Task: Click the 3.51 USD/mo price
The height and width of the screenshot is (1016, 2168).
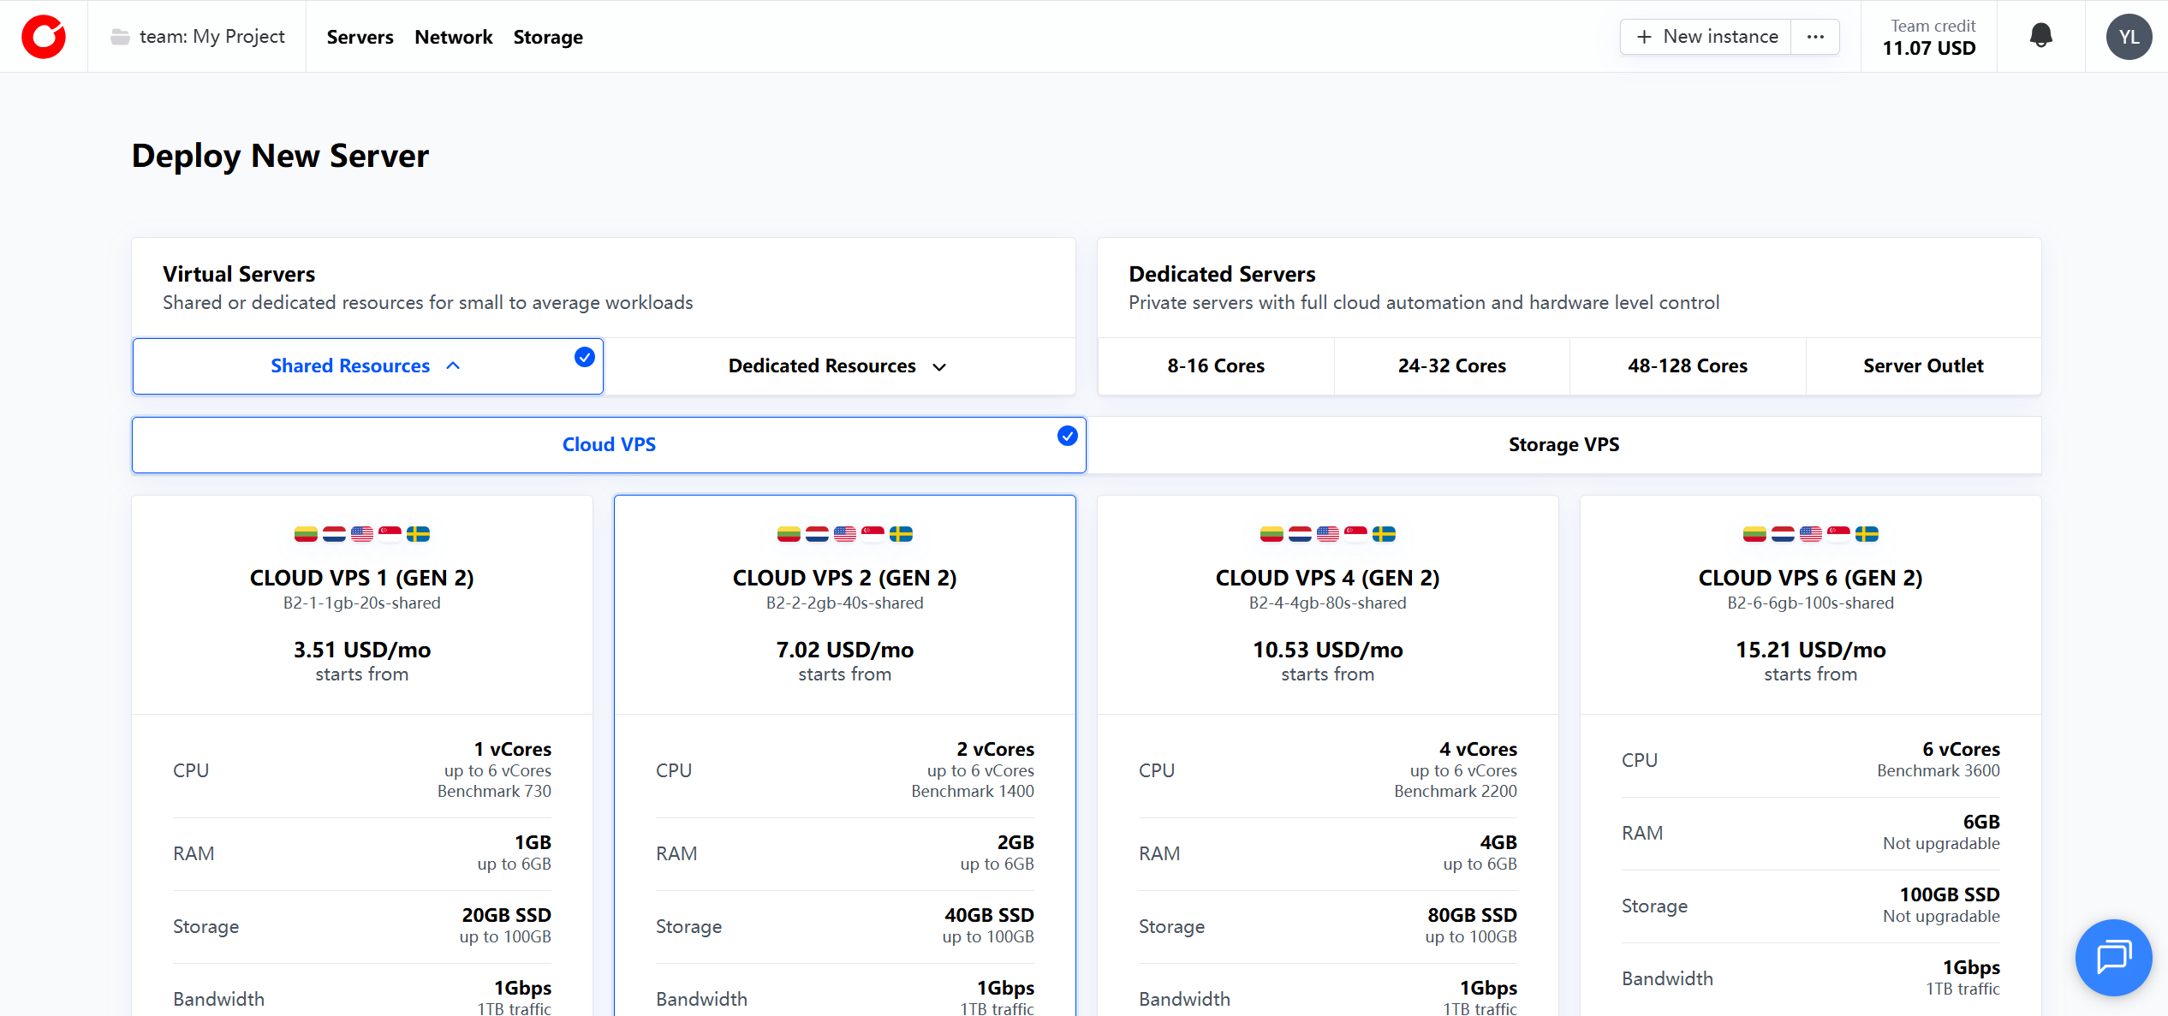Action: (x=362, y=650)
